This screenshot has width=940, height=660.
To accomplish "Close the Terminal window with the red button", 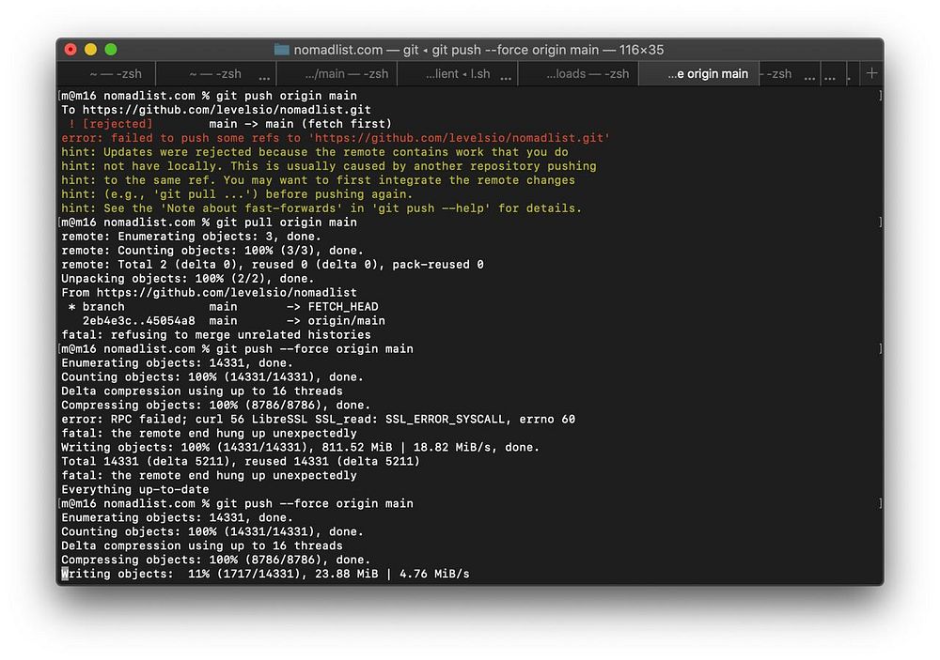I will click(x=70, y=50).
